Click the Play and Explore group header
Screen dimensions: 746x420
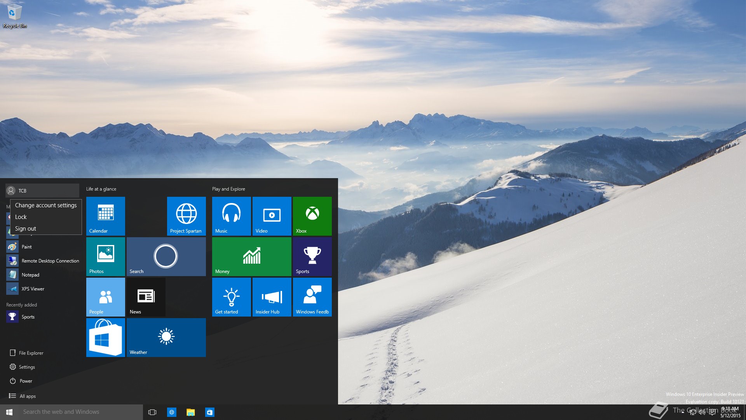click(x=228, y=189)
